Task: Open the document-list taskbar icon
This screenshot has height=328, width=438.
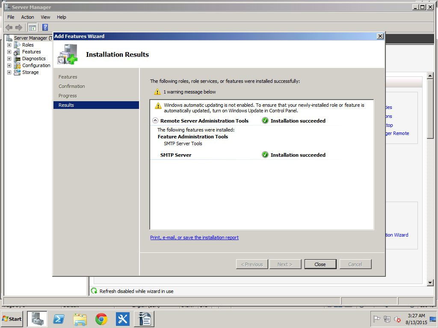Action: pyautogui.click(x=145, y=319)
